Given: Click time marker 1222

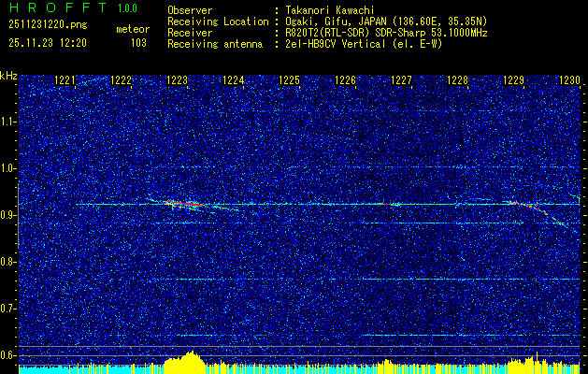Looking at the screenshot, I should click(122, 80).
